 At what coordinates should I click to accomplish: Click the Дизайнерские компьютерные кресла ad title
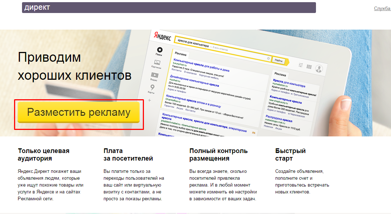(194, 80)
